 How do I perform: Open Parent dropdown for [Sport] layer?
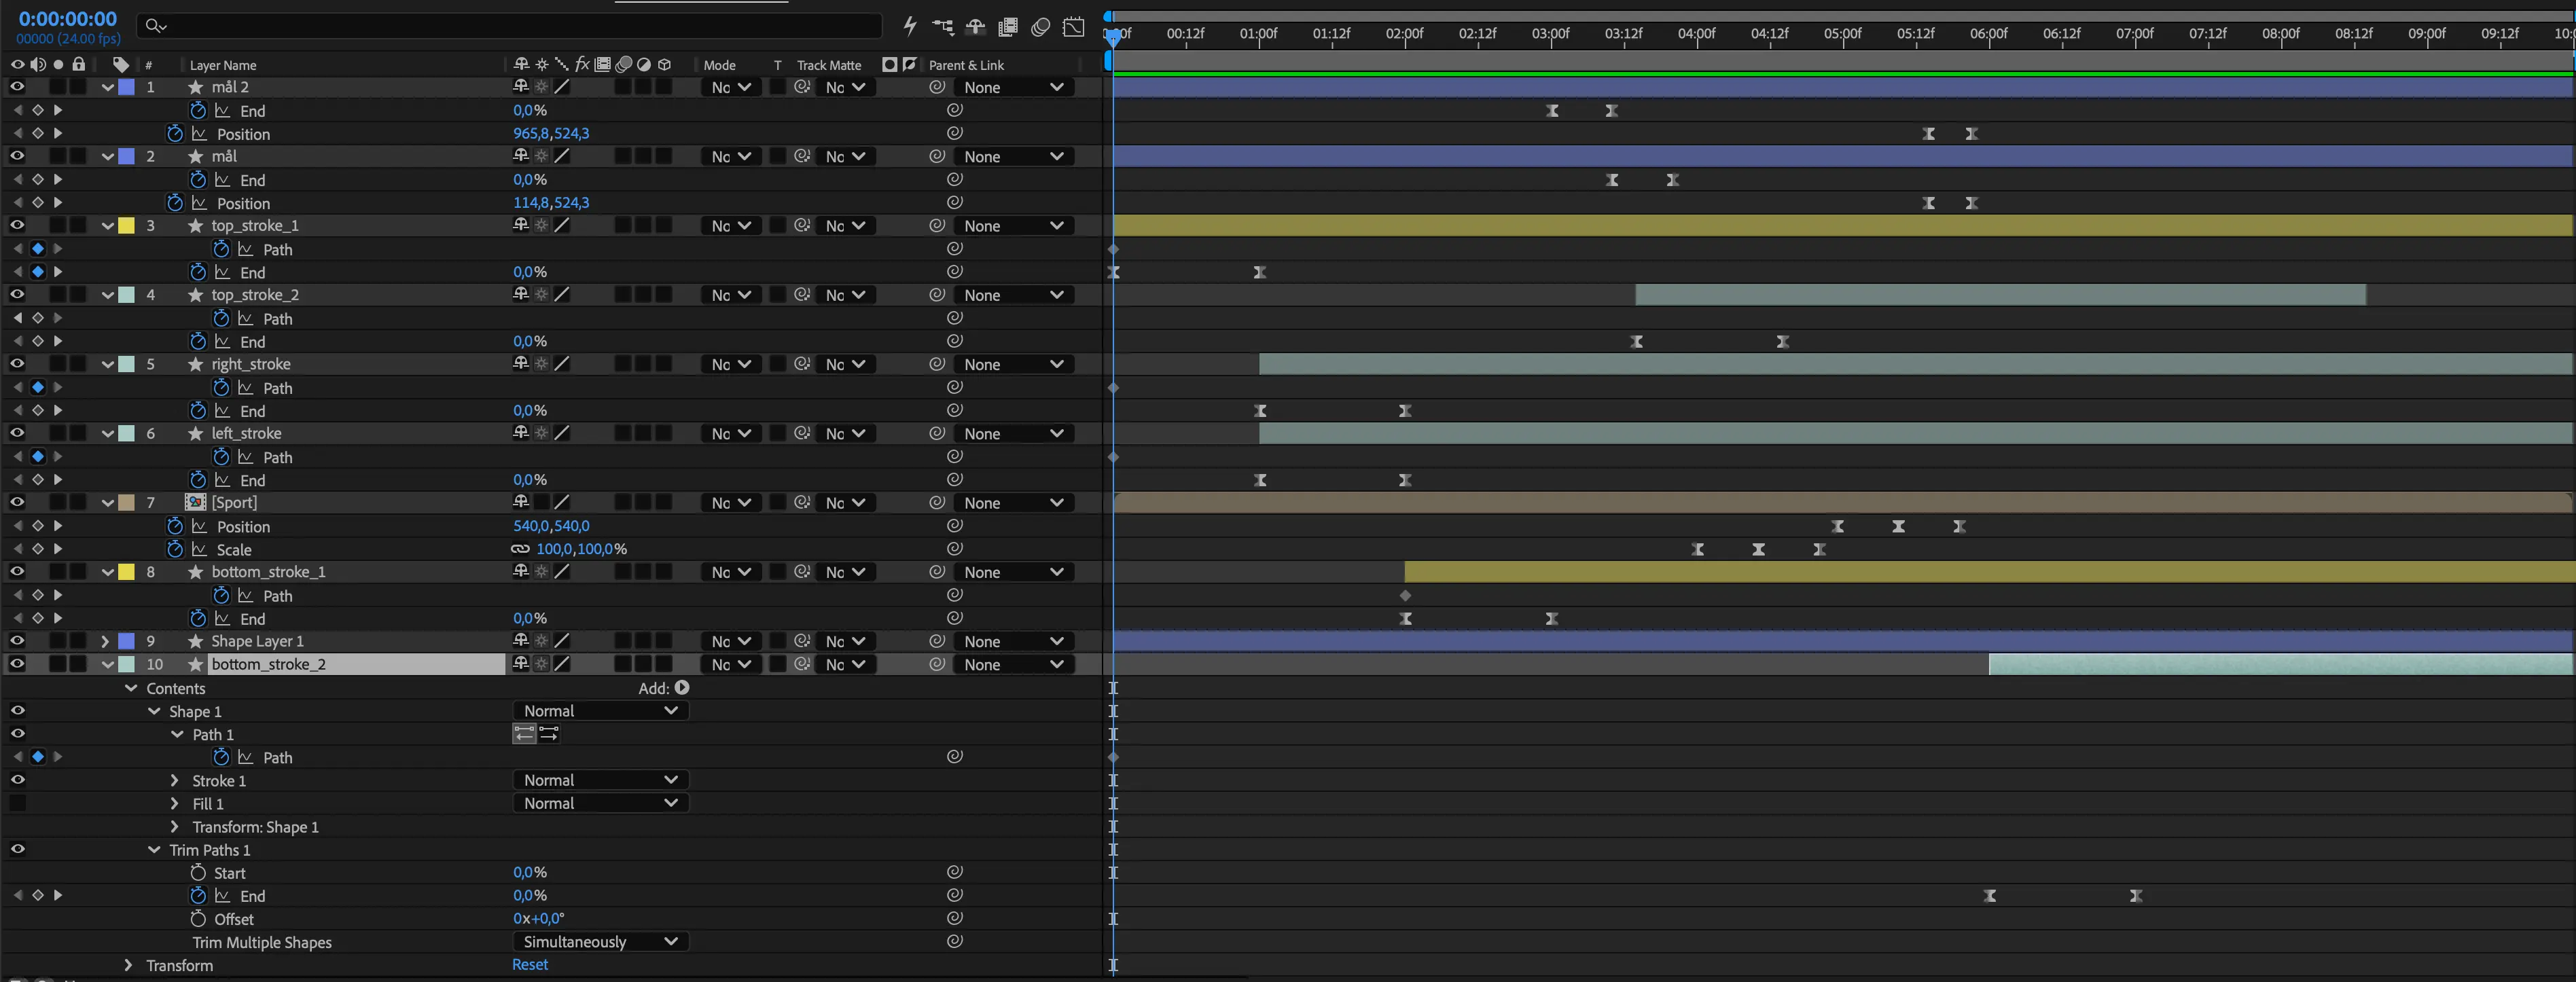click(1013, 503)
